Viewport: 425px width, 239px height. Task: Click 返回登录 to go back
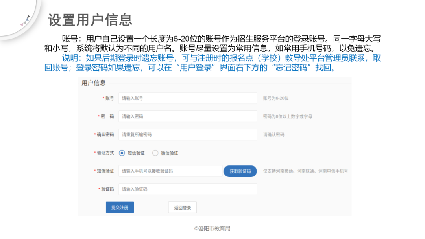[x=182, y=207]
